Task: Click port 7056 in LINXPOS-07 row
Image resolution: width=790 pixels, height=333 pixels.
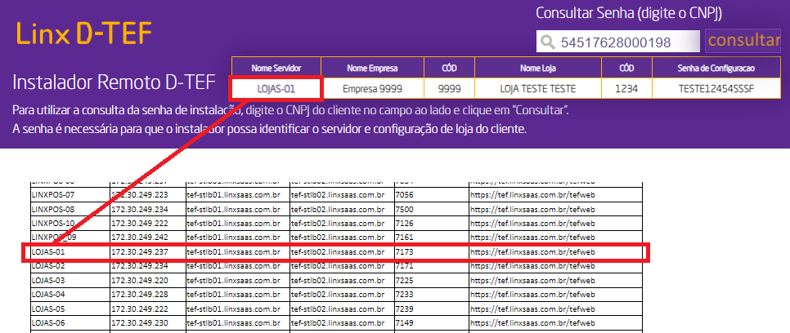Action: 405,195
